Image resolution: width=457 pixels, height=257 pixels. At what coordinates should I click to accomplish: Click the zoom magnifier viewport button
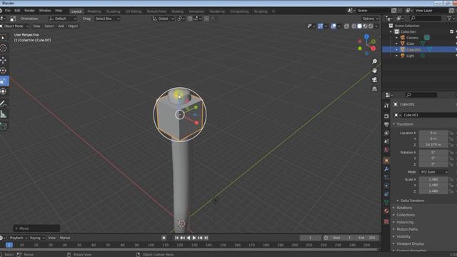(374, 61)
